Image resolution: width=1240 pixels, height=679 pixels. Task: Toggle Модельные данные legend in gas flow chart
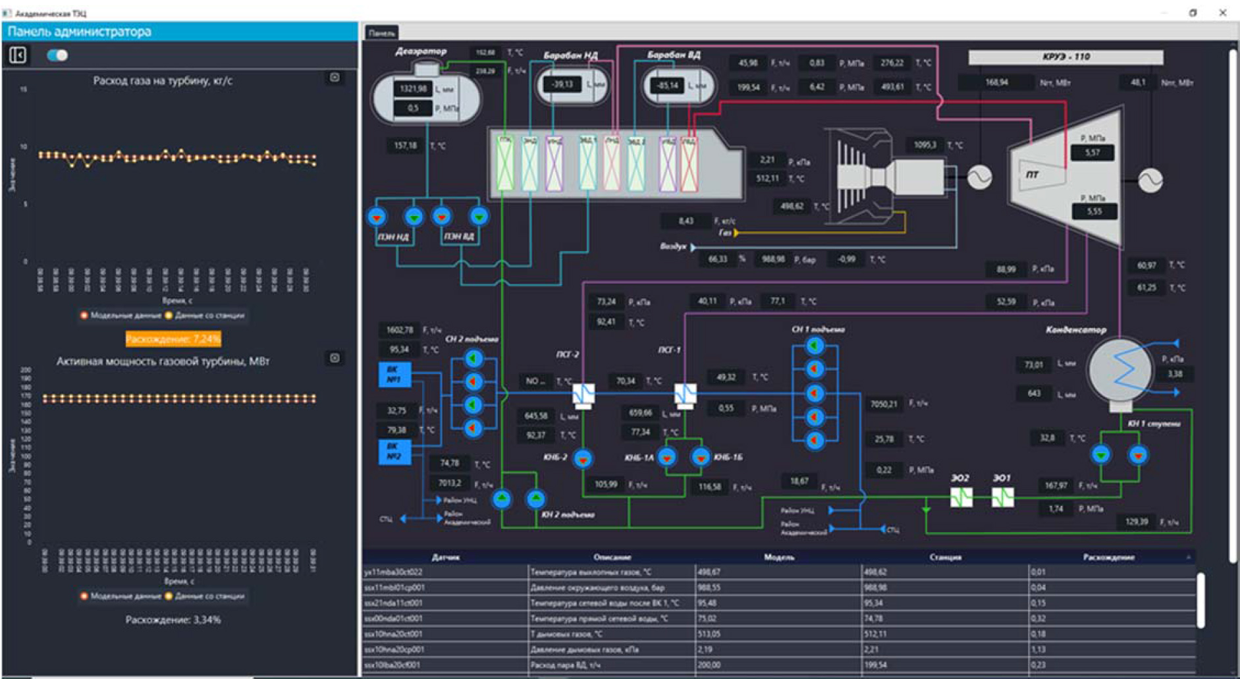[121, 315]
